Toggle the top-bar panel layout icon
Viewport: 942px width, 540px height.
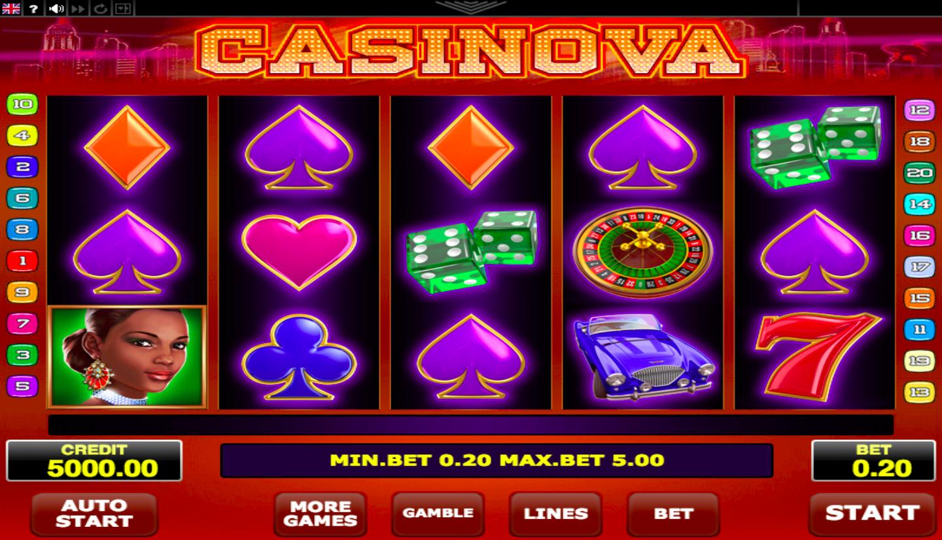(122, 8)
